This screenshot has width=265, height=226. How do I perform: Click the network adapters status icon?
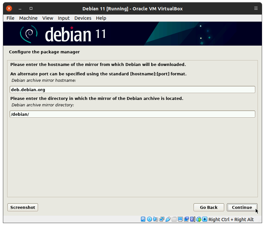click(x=162, y=219)
